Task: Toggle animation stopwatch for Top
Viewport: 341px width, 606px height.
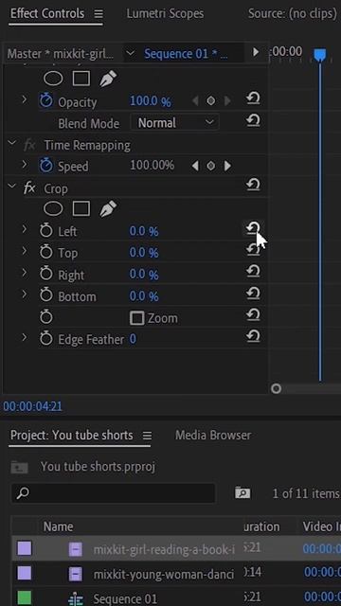Action: 46,253
